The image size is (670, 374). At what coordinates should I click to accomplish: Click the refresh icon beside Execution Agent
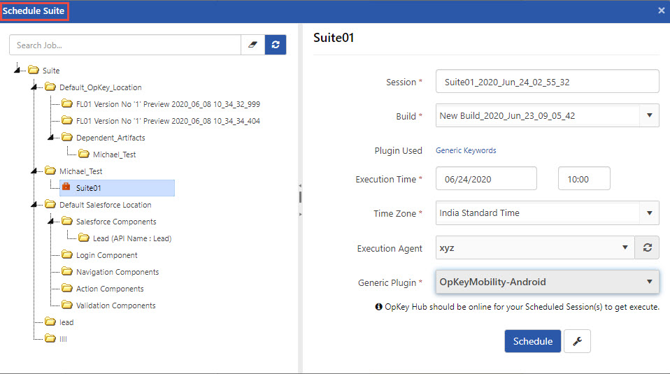pyautogui.click(x=647, y=247)
